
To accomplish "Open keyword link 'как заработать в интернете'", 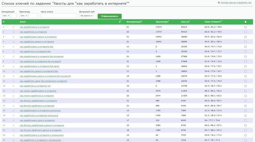I will 34,32.
